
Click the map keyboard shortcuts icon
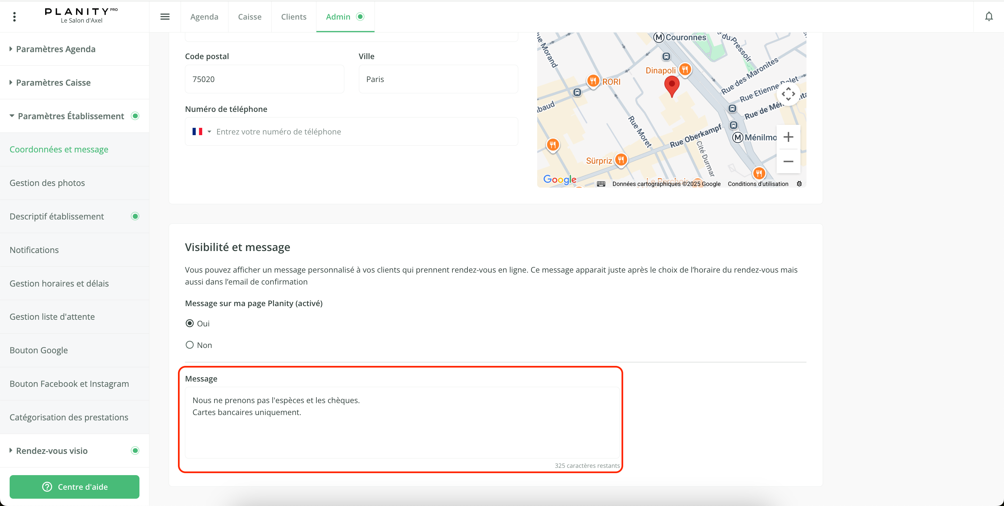601,184
